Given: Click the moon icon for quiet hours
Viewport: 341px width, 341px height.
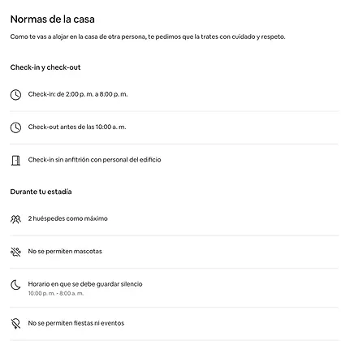Looking at the screenshot, I should 15,285.
